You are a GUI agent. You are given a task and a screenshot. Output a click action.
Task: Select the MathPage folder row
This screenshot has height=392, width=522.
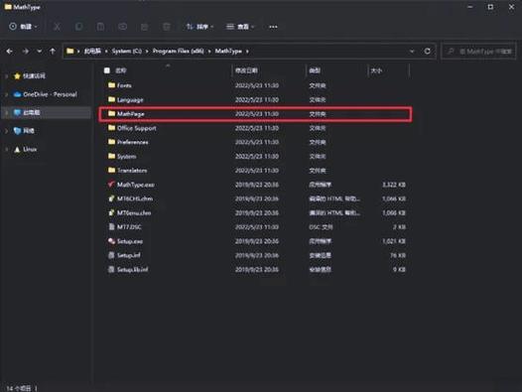pyautogui.click(x=255, y=114)
